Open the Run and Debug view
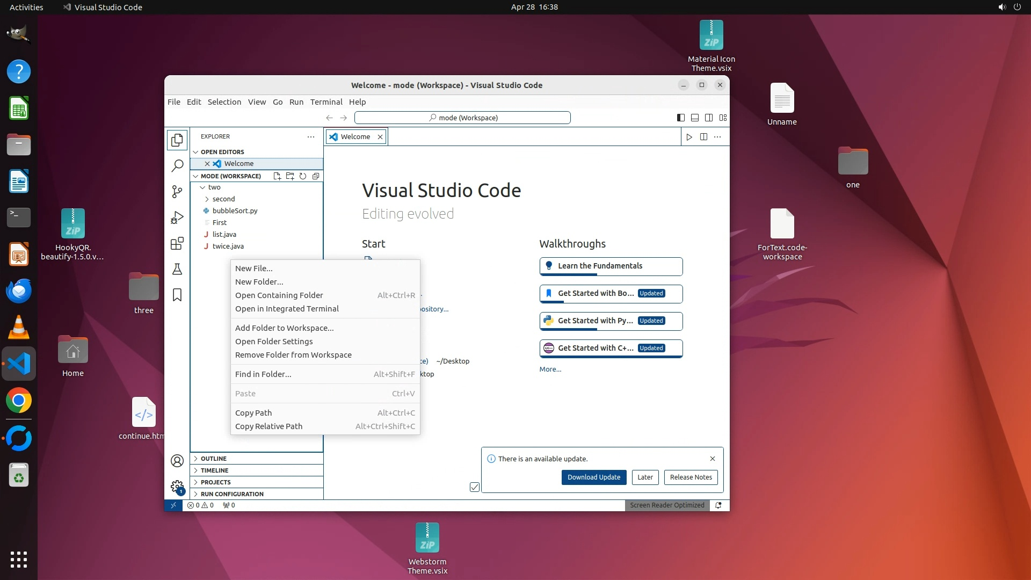Viewport: 1031px width, 580px height. pos(177,218)
